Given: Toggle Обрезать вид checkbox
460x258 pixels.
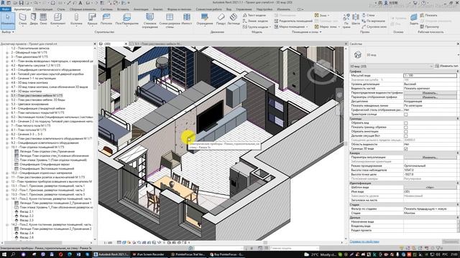Looking at the screenshot, I should click(x=405, y=123).
